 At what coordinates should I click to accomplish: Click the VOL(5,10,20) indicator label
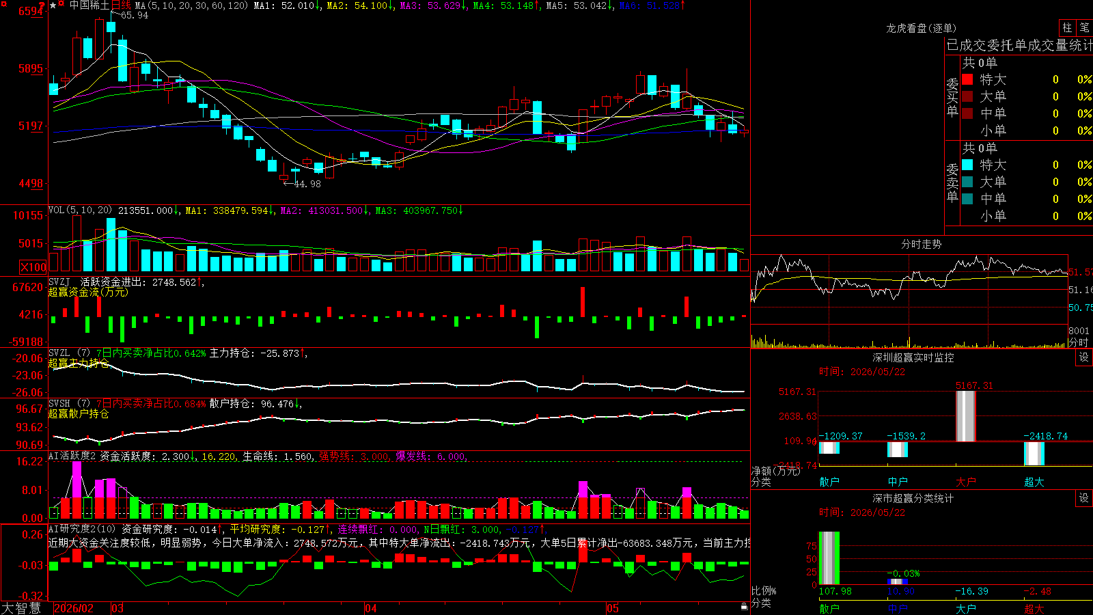pos(80,210)
